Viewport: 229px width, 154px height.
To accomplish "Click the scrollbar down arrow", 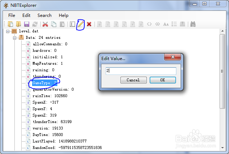I will pyautogui.click(x=223, y=148).
